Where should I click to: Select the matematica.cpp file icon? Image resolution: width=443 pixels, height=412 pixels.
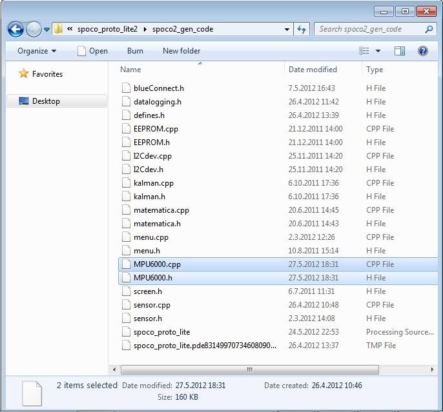[x=126, y=210]
